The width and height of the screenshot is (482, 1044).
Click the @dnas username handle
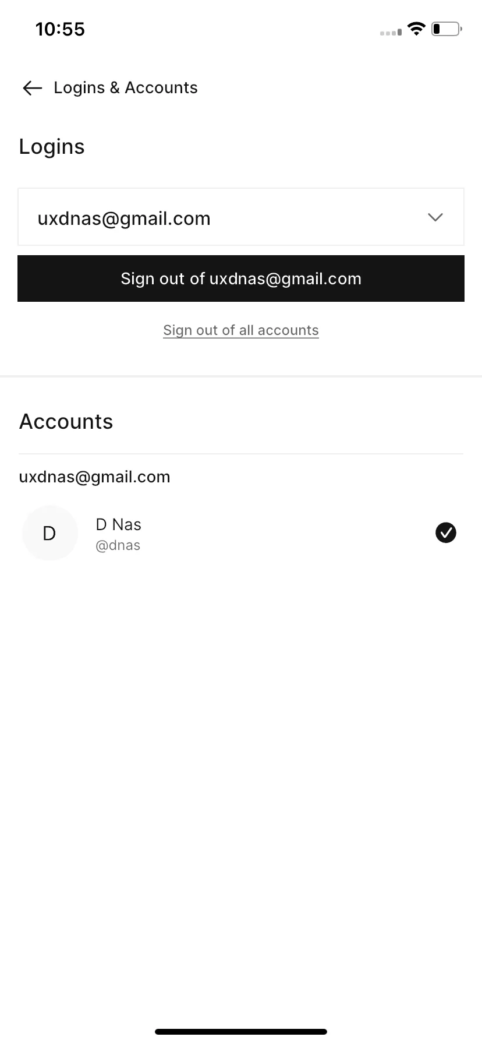[118, 546]
